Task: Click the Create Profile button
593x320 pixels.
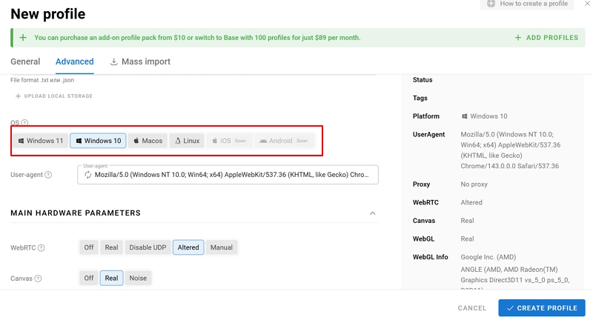Action: point(542,308)
